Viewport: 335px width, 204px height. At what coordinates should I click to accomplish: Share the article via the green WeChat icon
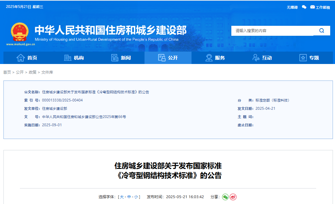225,197
